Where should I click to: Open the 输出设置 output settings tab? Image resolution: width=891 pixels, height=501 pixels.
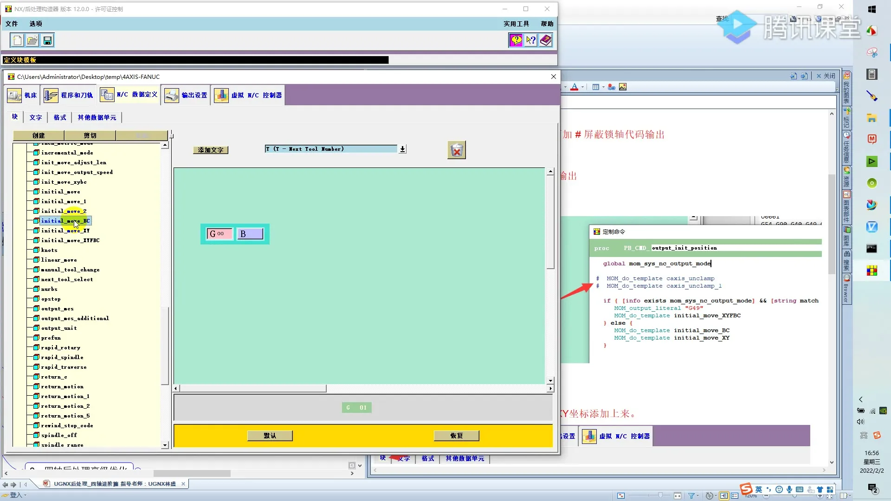(x=186, y=95)
